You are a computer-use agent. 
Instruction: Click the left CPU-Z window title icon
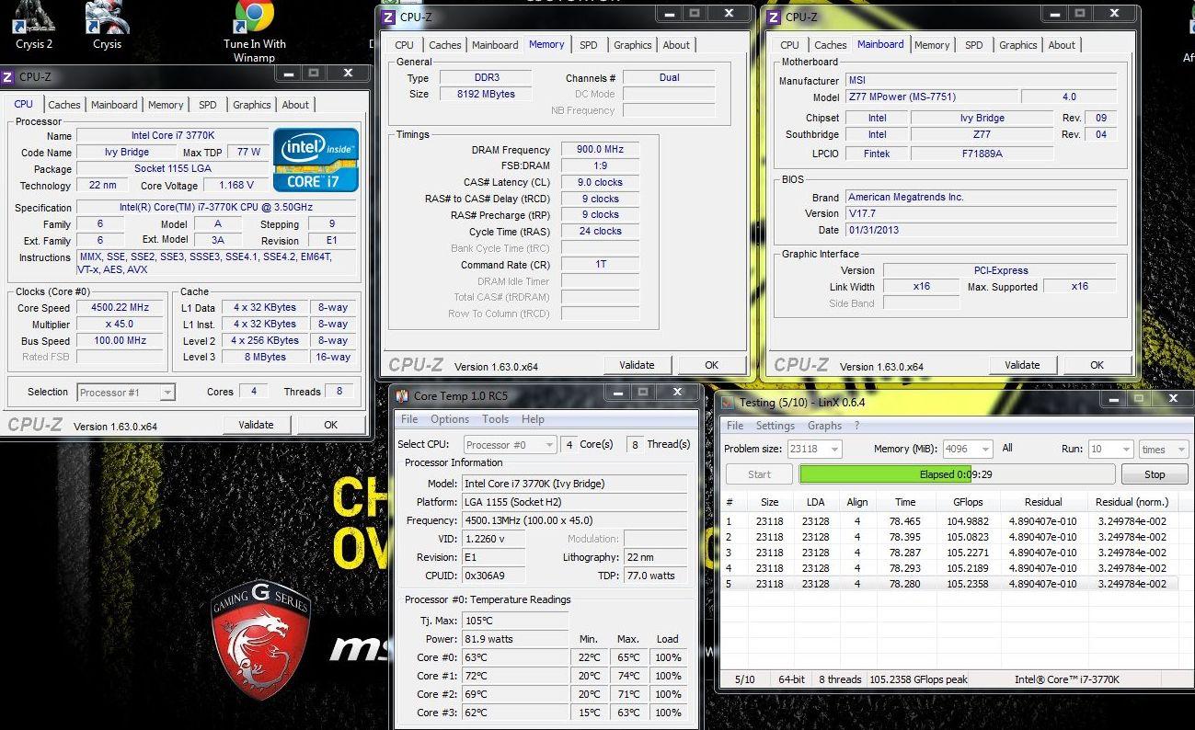pos(7,77)
